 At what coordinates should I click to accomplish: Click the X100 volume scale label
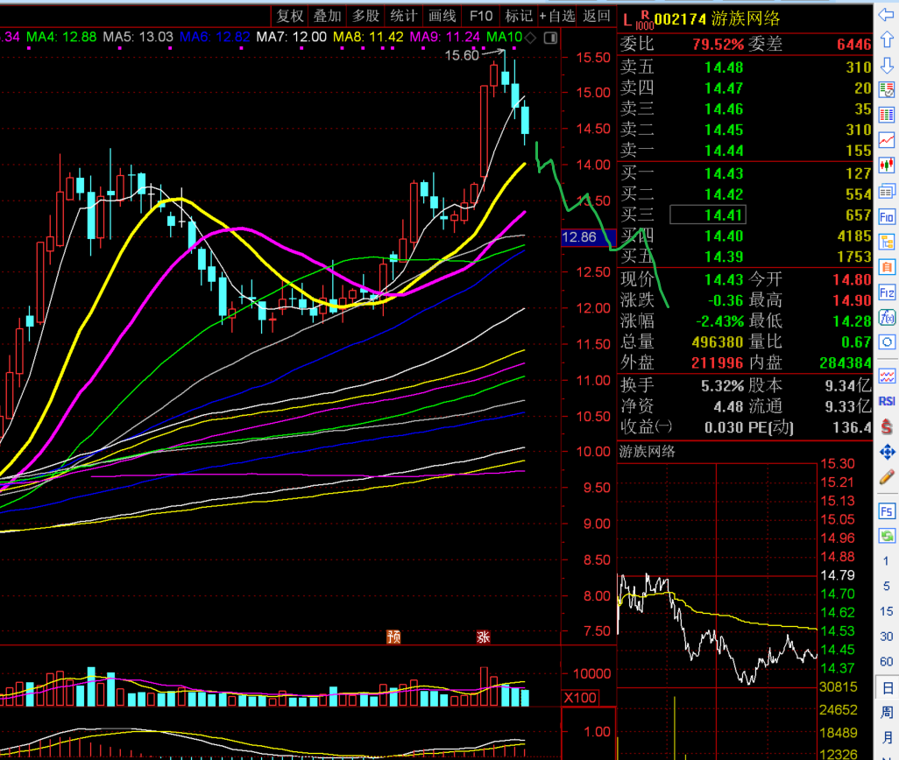(580, 698)
